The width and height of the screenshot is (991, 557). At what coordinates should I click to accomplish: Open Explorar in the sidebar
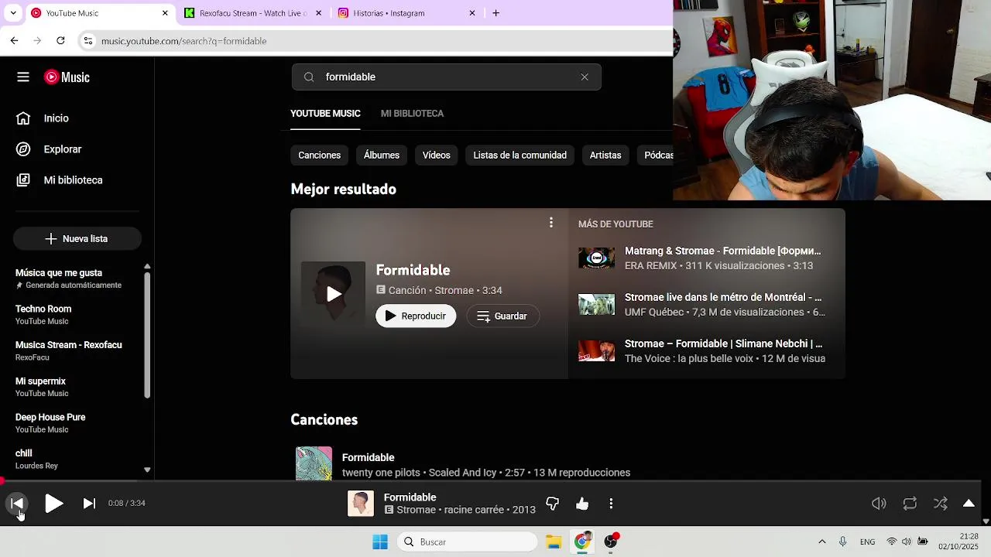pos(62,149)
